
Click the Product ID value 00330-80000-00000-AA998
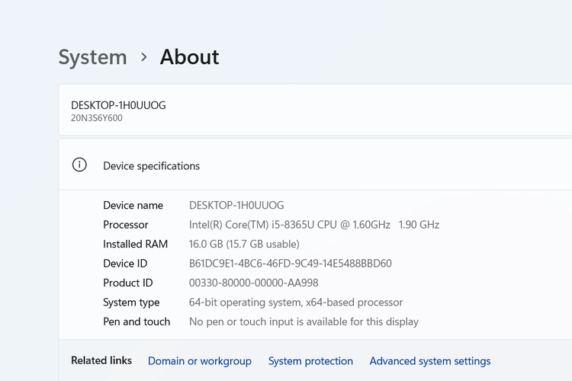pyautogui.click(x=253, y=283)
